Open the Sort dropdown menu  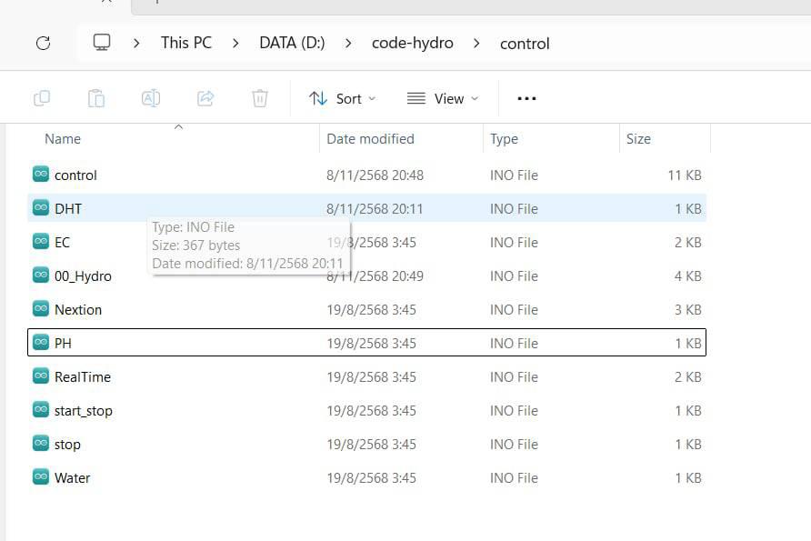pyautogui.click(x=342, y=98)
